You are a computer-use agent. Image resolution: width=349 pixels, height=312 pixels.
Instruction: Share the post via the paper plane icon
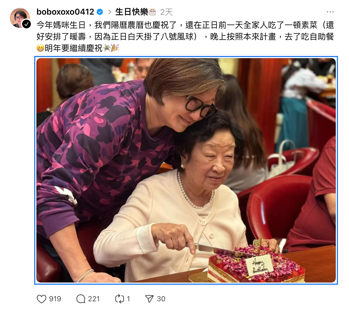point(149,299)
